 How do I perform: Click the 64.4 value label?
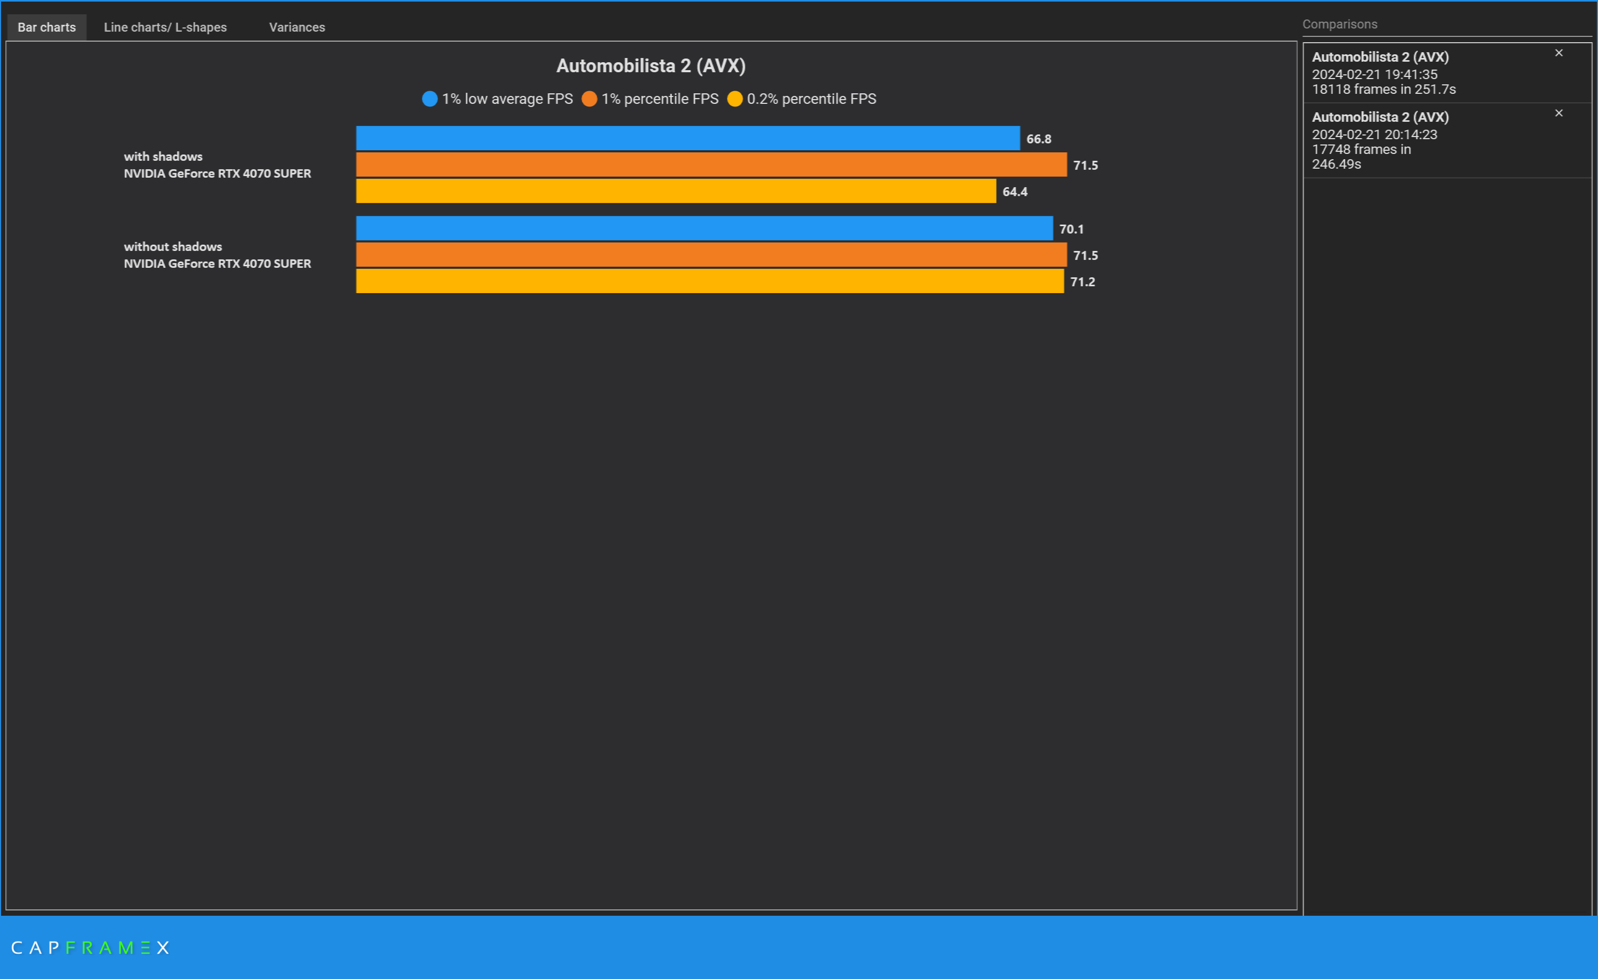[x=1014, y=191]
